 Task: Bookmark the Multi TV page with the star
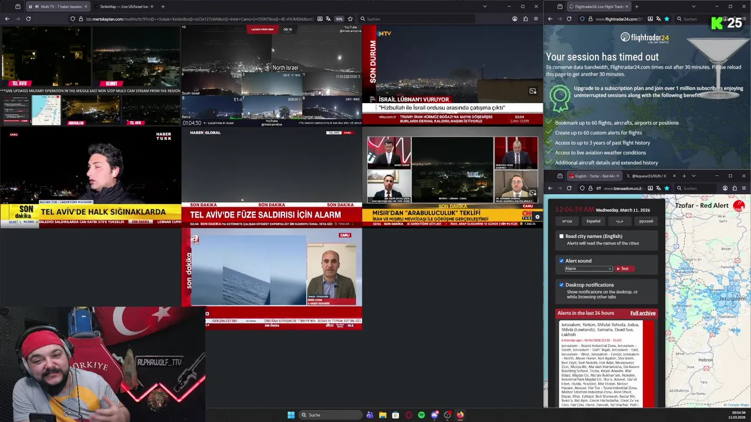[350, 19]
